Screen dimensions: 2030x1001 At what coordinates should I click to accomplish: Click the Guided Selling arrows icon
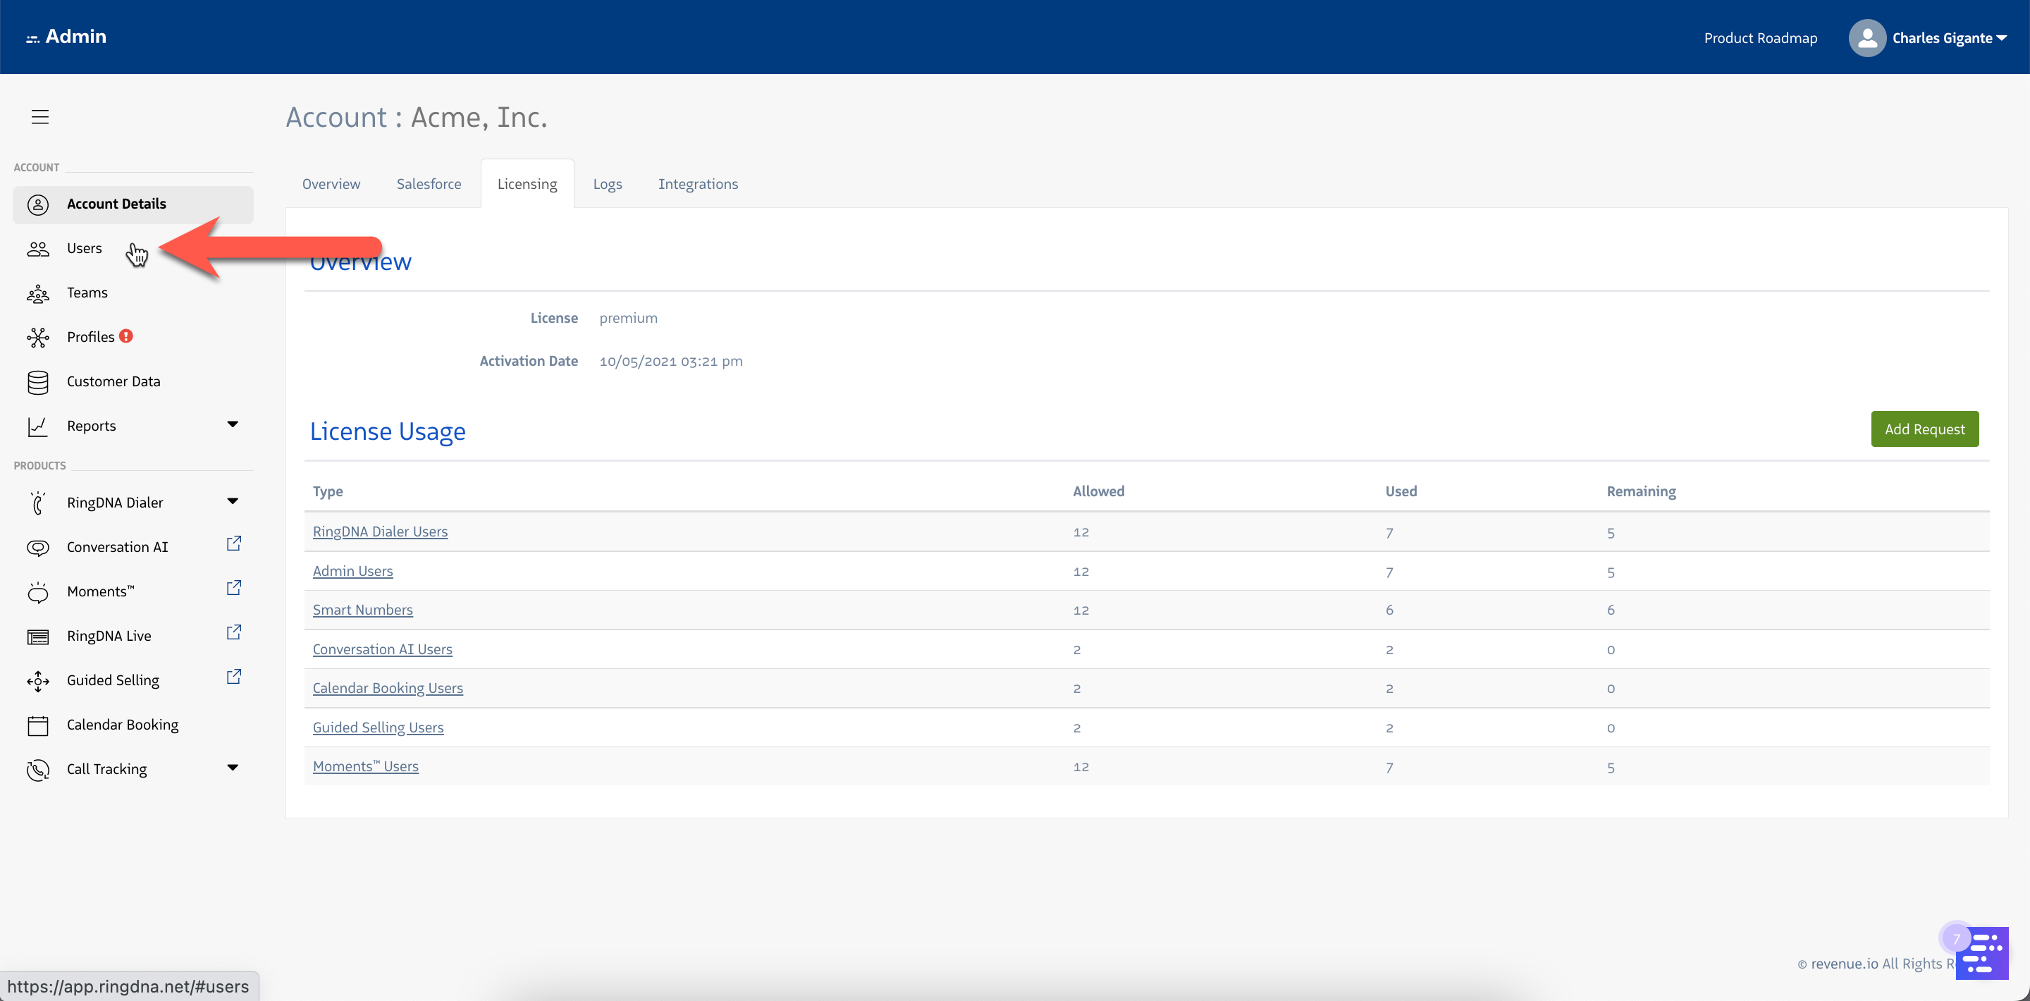coord(38,681)
